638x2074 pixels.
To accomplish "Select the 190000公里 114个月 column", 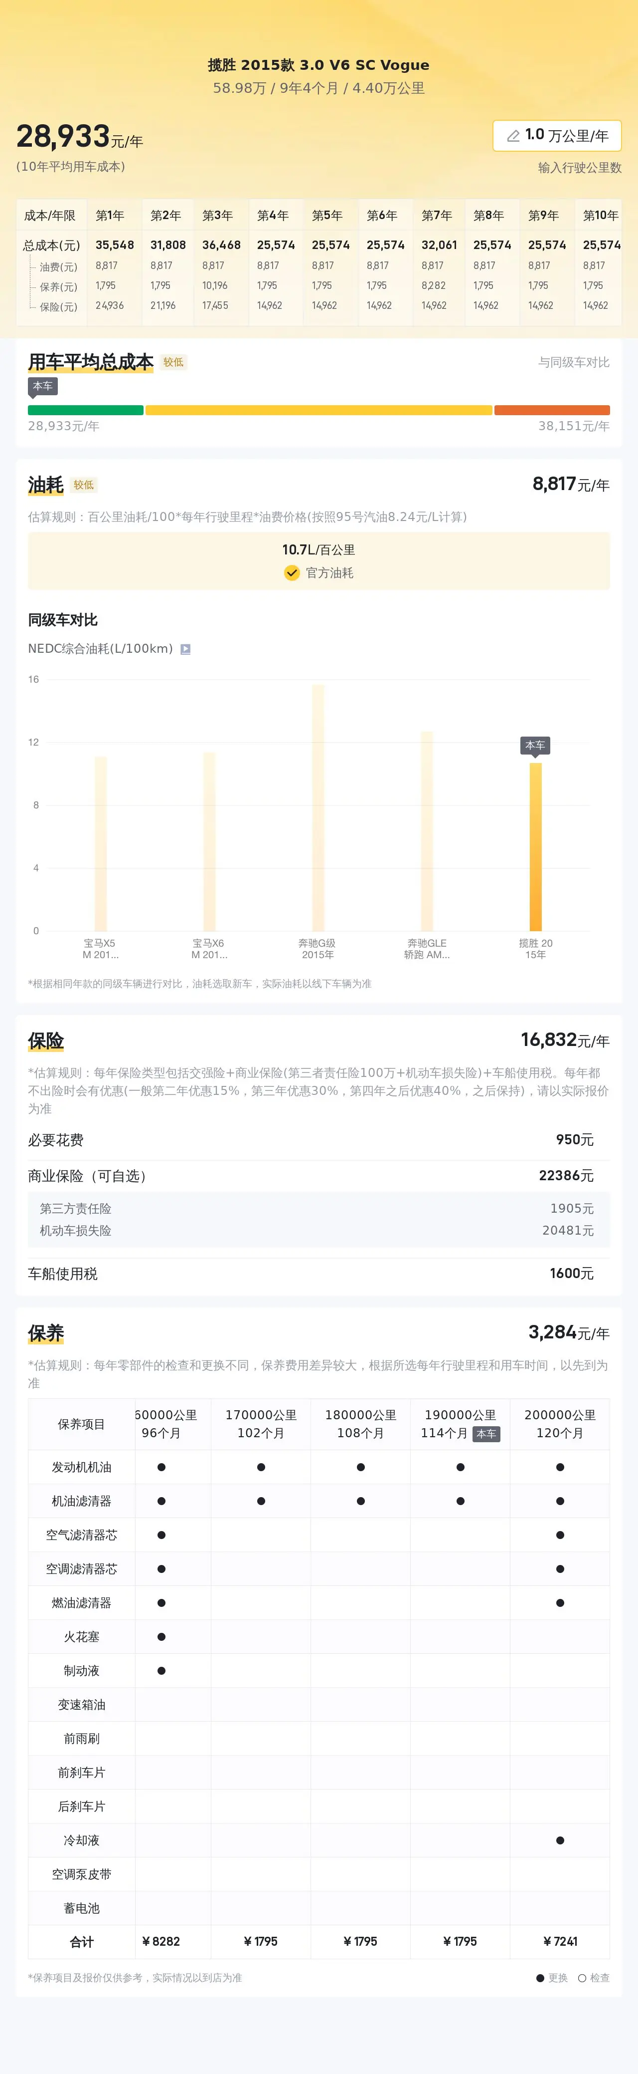I will click(460, 1424).
